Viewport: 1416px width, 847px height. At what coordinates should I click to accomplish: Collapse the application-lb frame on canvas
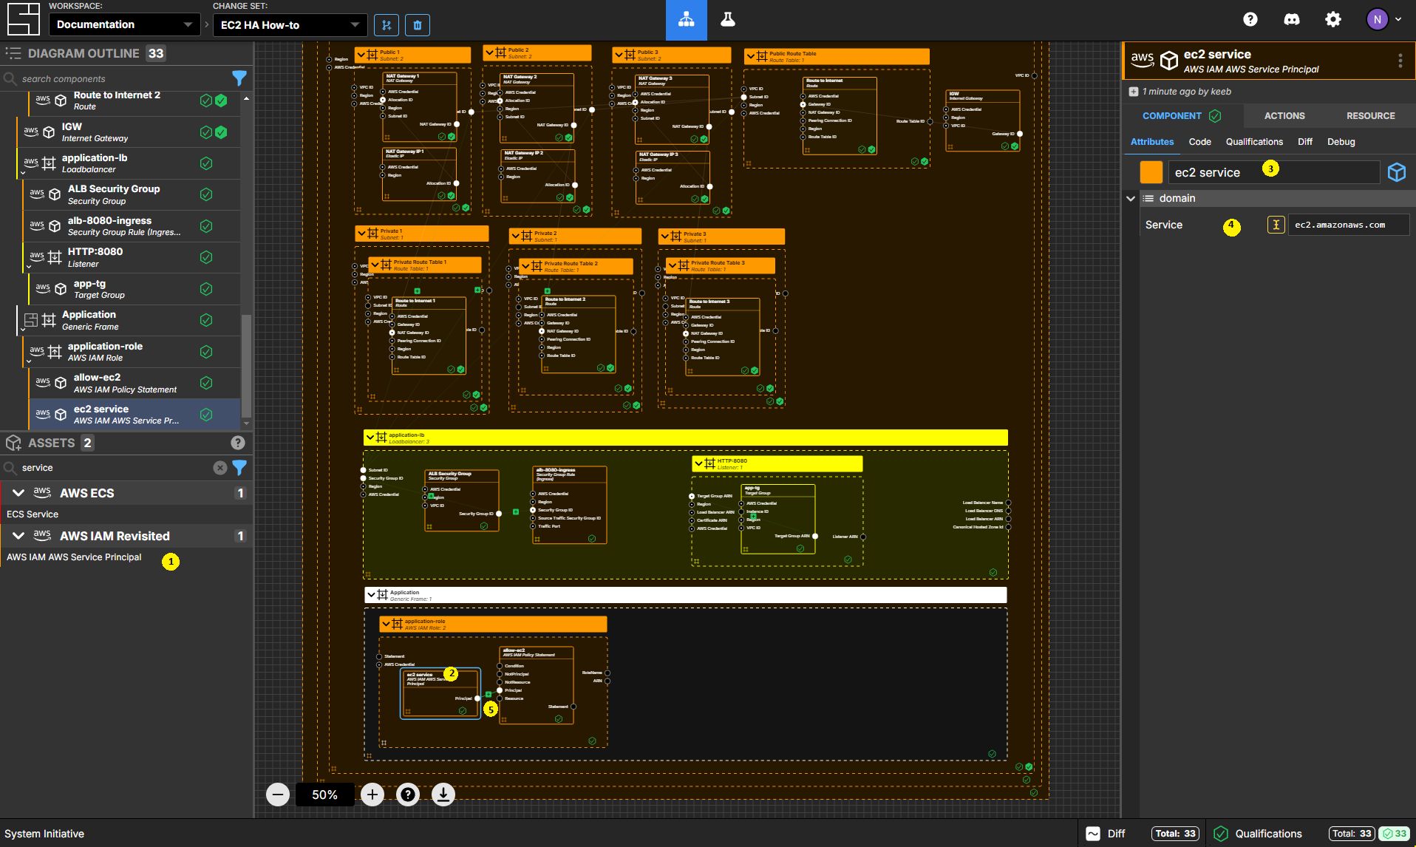point(370,438)
